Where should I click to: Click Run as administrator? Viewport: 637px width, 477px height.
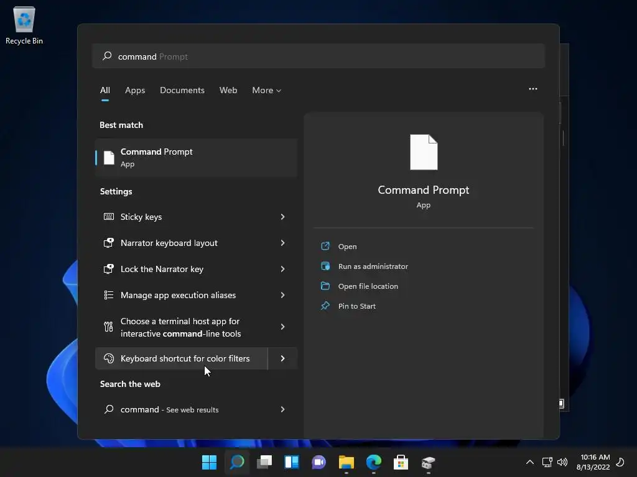[x=373, y=266]
